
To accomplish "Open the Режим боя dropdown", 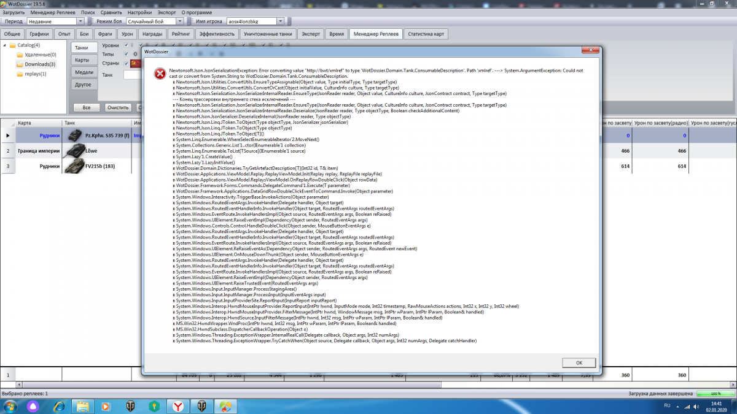I will pyautogui.click(x=179, y=21).
